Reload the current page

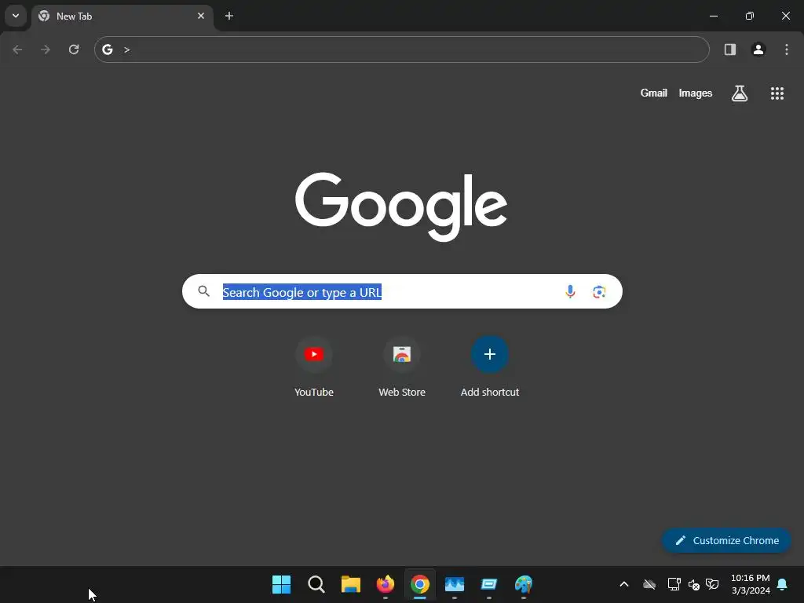(x=74, y=49)
